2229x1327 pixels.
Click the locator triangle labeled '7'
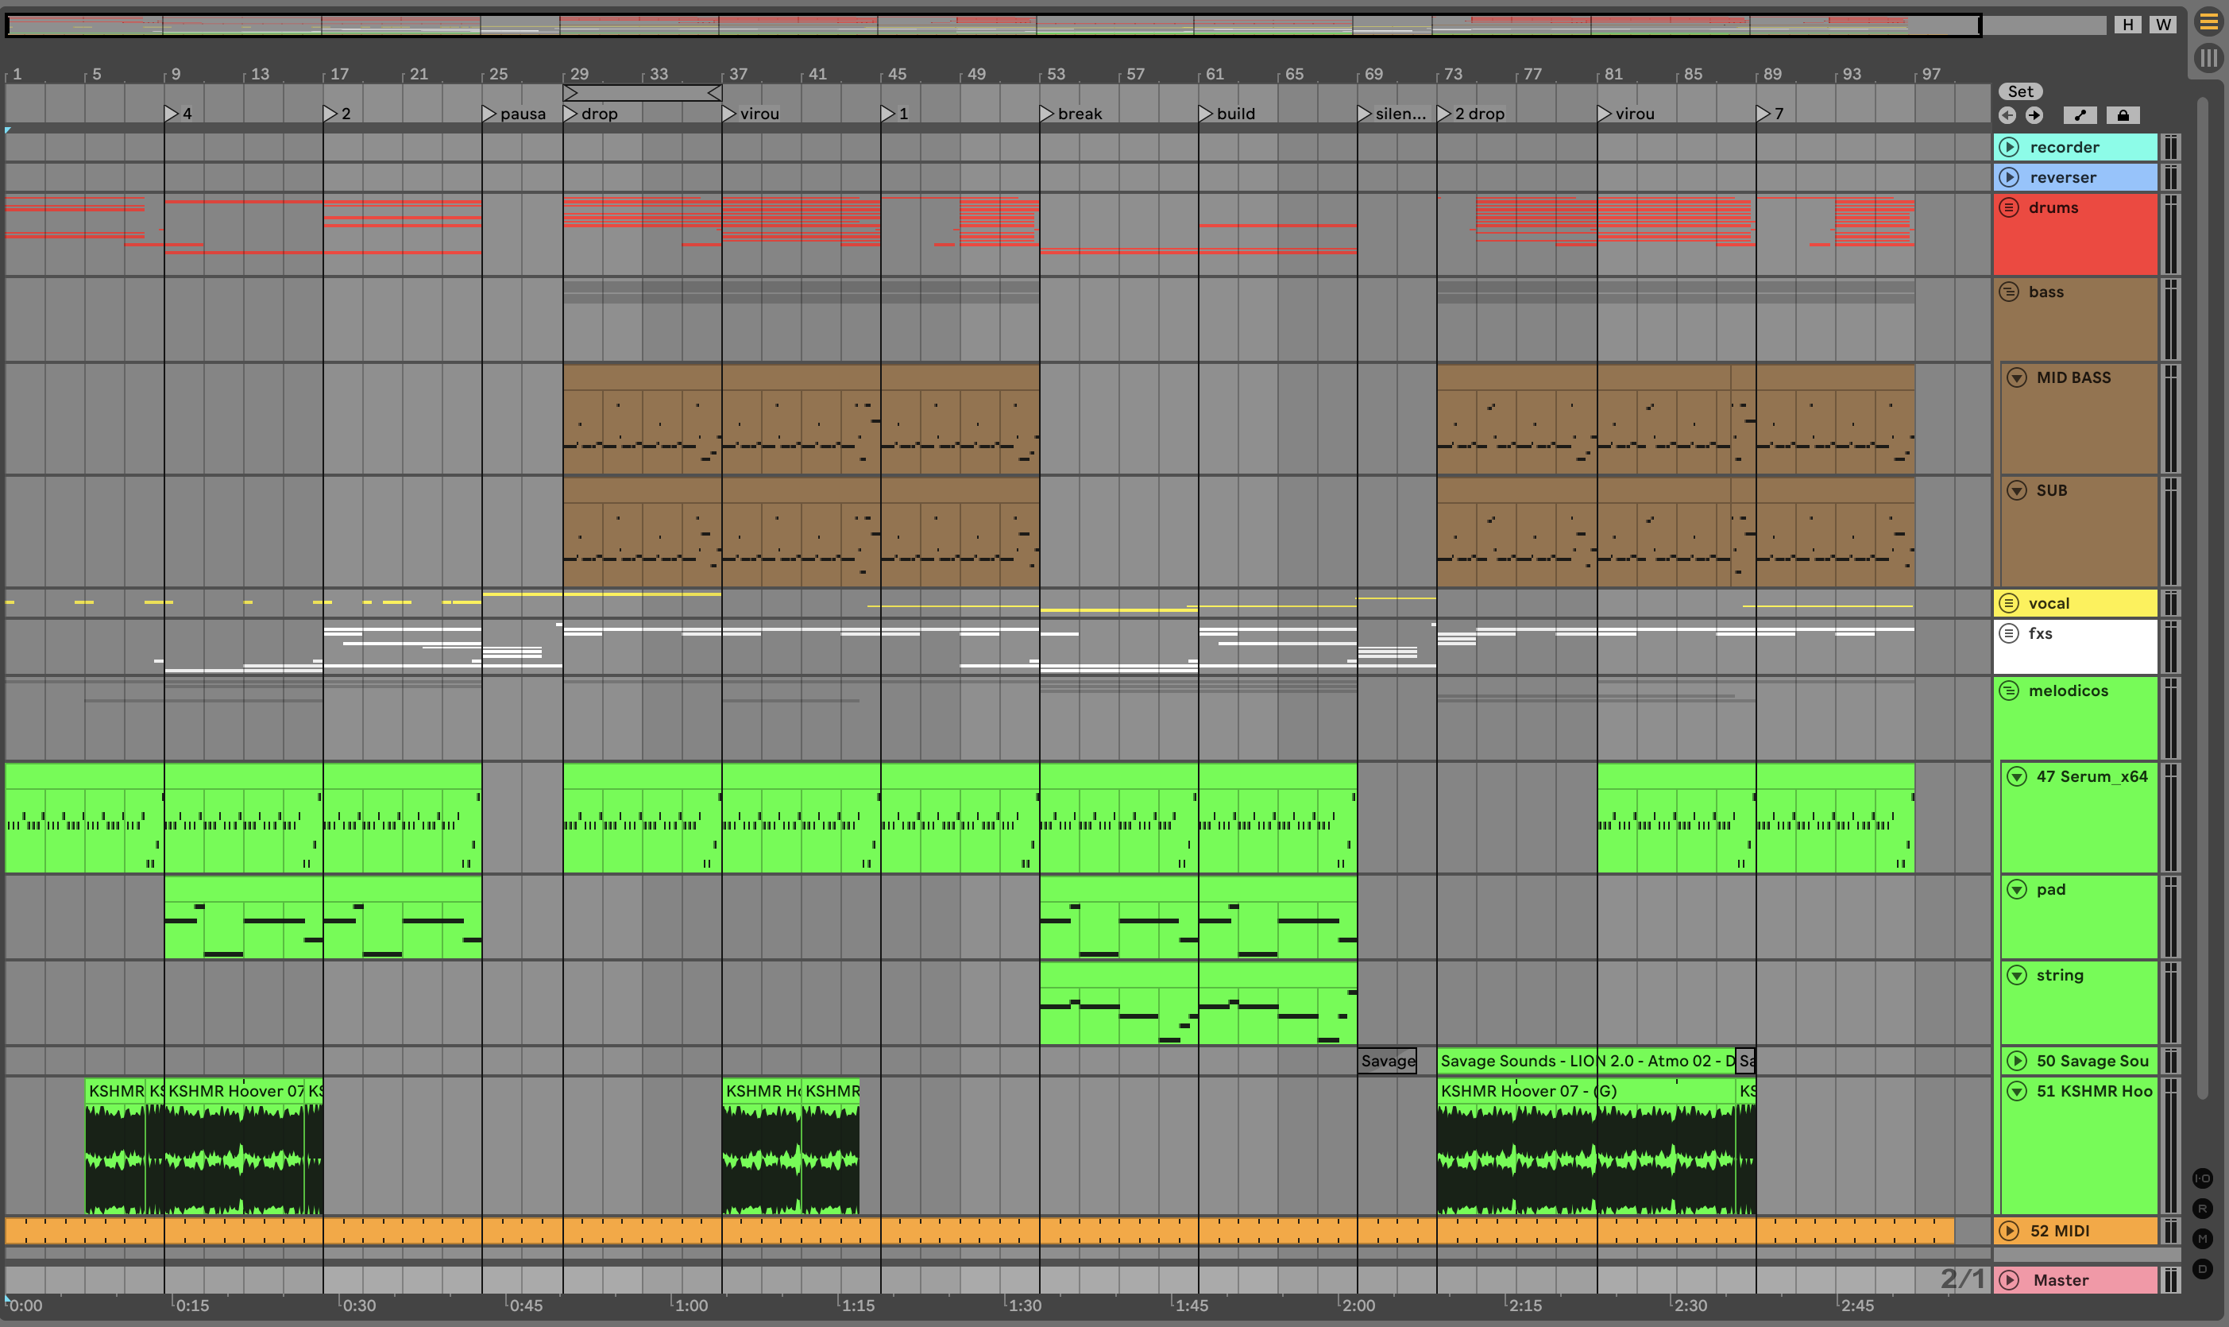[1763, 114]
